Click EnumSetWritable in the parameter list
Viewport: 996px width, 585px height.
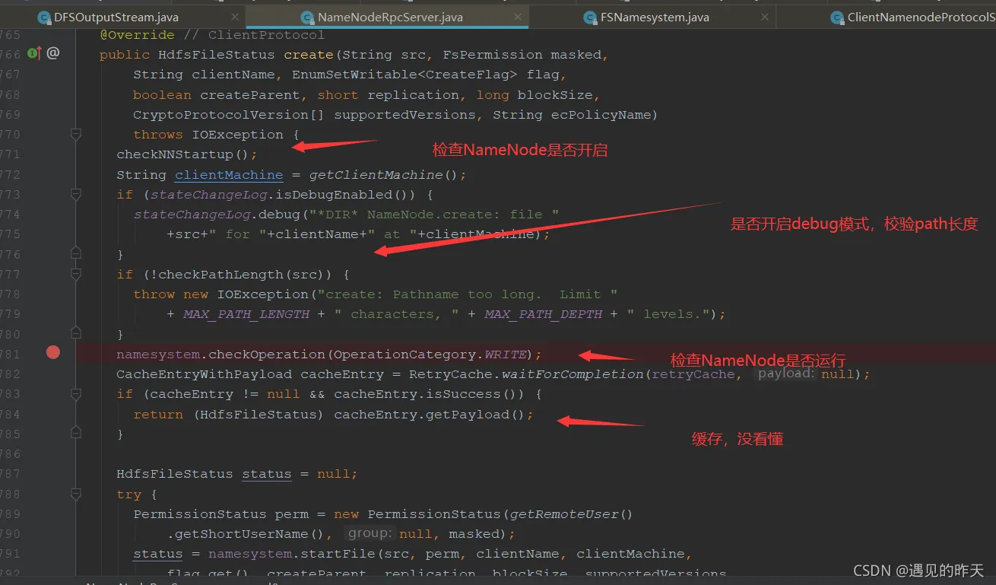(x=351, y=75)
